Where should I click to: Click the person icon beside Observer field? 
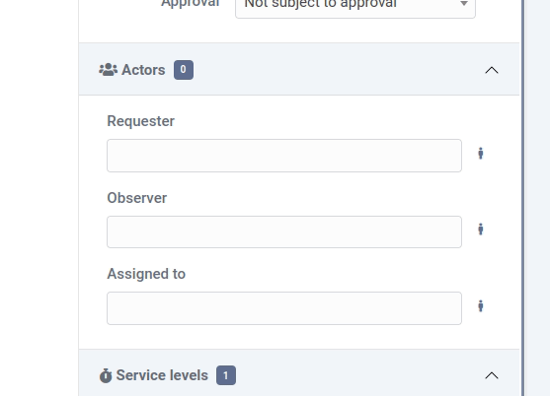pos(481,230)
